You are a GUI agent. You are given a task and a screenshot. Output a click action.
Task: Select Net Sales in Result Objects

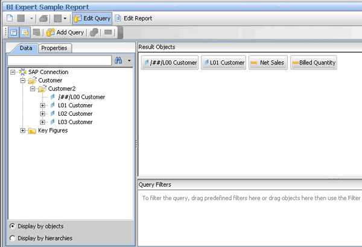(x=267, y=63)
